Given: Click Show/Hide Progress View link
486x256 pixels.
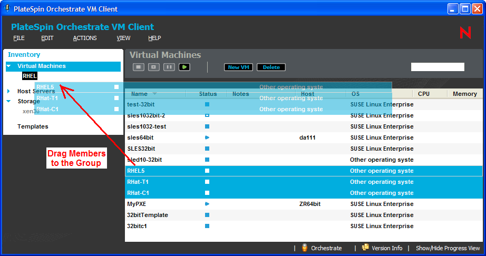Looking at the screenshot, I should [x=448, y=248].
